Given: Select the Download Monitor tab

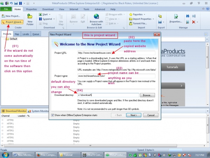Looking at the screenshot, I should pos(14,111).
